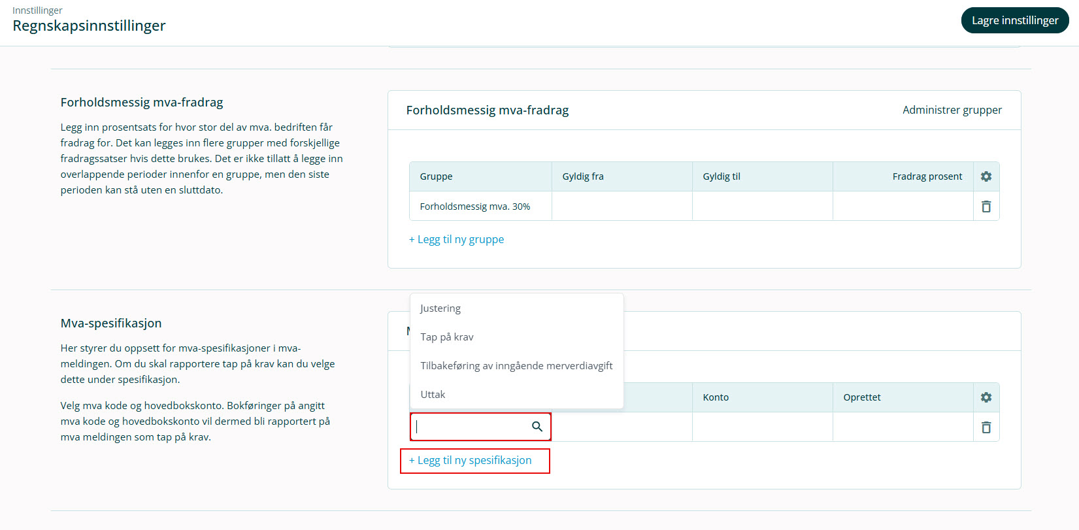Click the Gyldig fra cell in group row
The width and height of the screenshot is (1079, 530).
[622, 207]
